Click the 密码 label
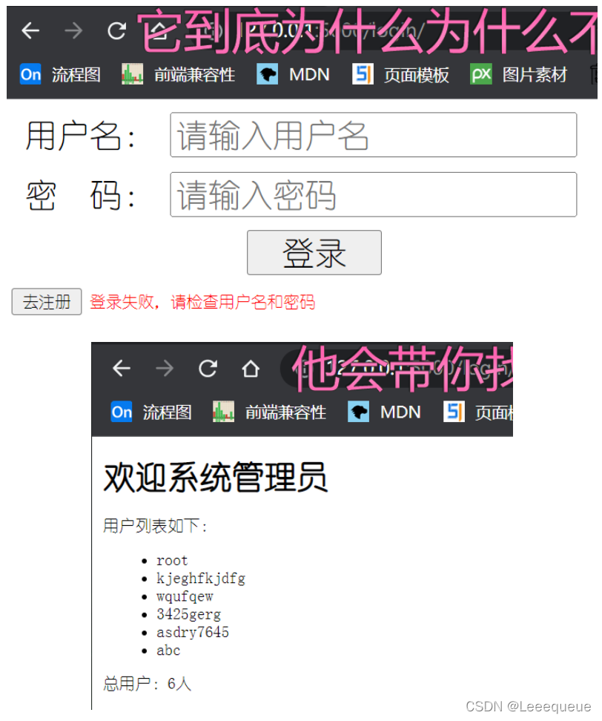 (80, 195)
